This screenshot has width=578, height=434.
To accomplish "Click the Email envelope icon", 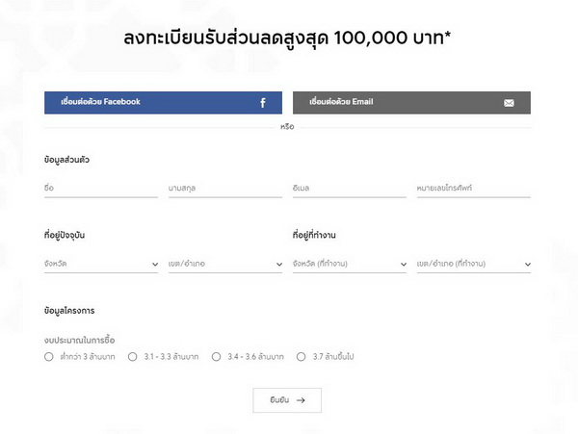I will pyautogui.click(x=509, y=103).
